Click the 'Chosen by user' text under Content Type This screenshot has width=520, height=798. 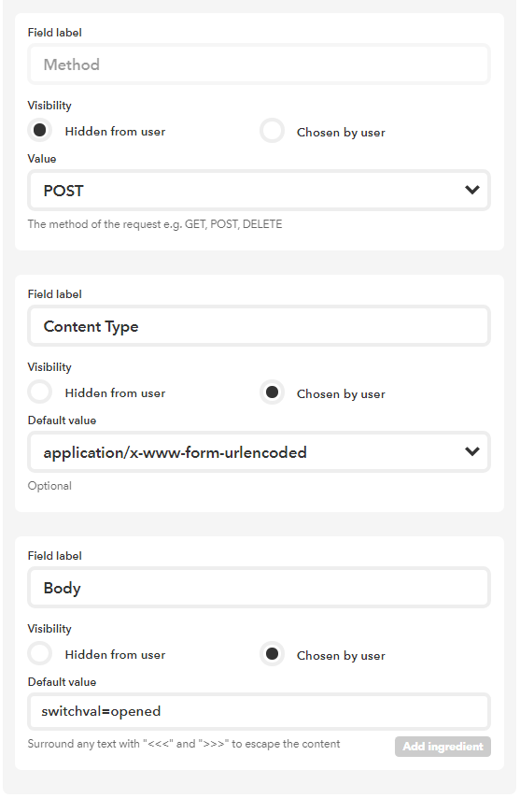pyautogui.click(x=341, y=394)
